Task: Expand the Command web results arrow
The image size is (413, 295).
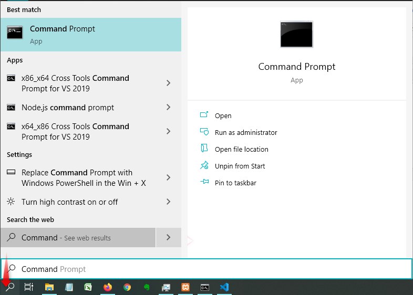Action: click(168, 237)
